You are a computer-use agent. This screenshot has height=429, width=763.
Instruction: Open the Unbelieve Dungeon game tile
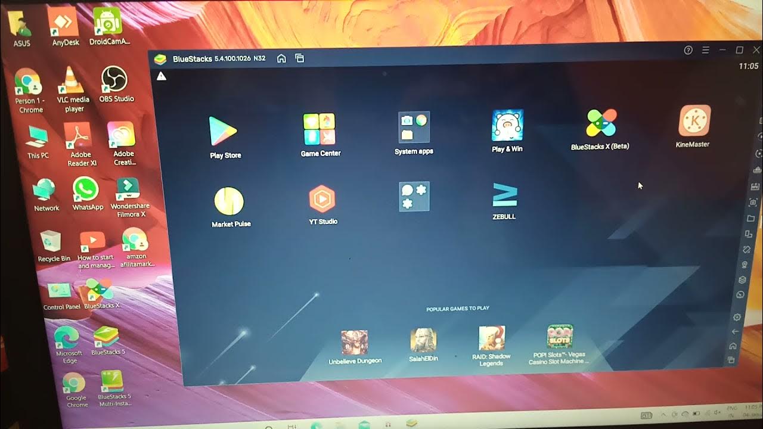[354, 342]
